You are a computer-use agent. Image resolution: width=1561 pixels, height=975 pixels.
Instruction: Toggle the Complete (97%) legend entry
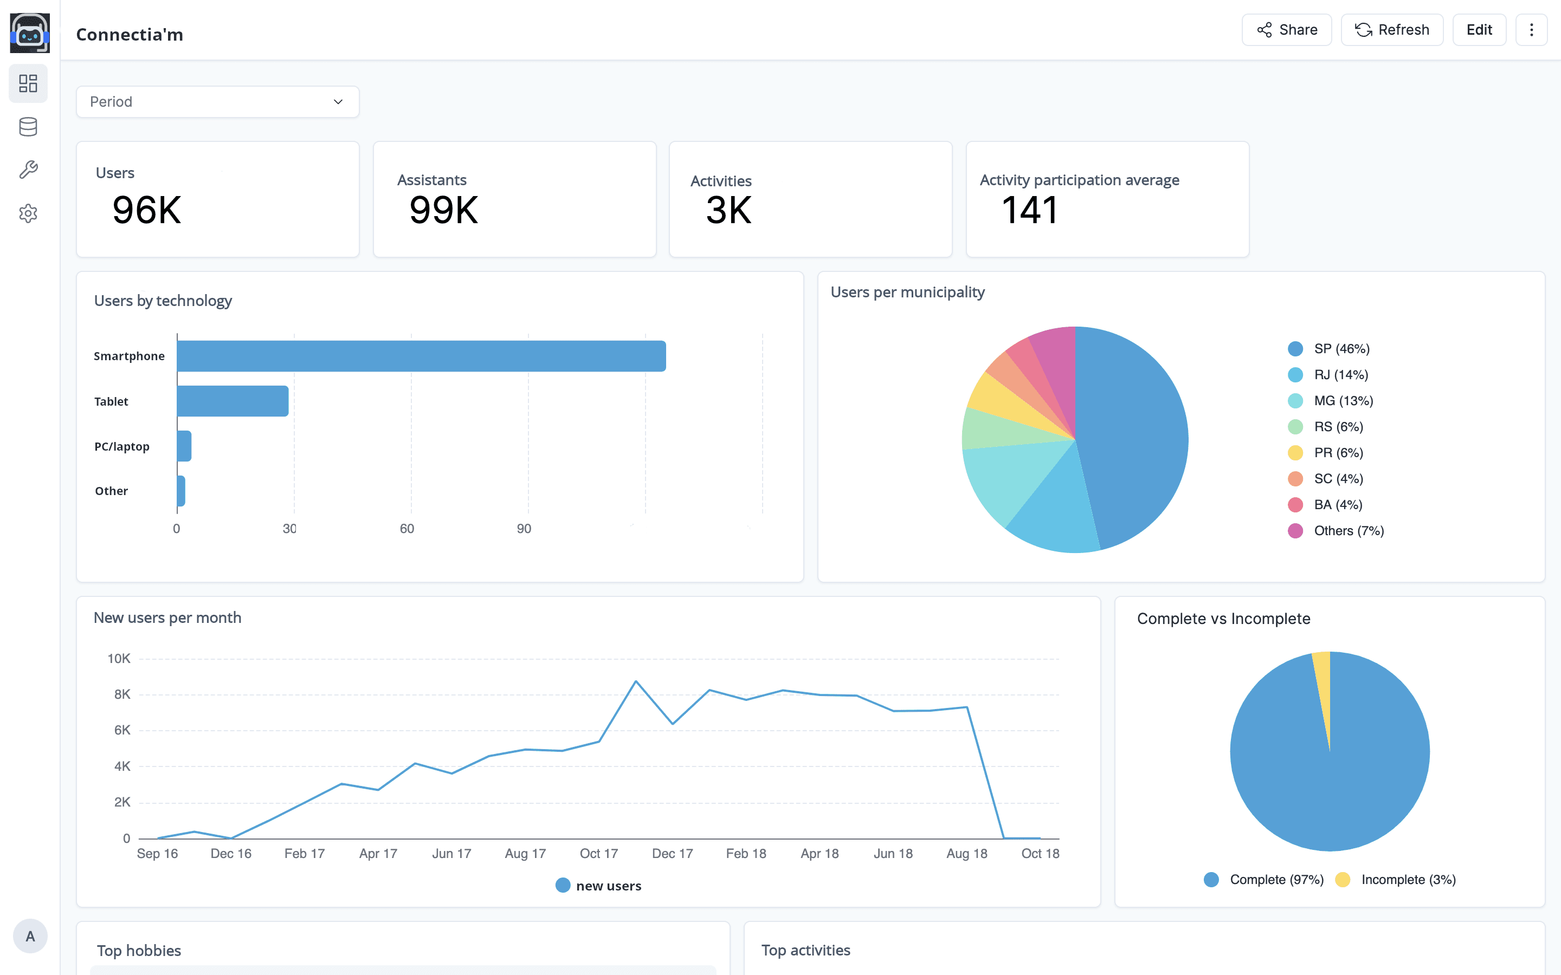tap(1263, 880)
